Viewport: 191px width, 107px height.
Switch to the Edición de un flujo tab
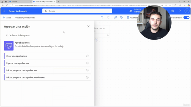[44, 2]
